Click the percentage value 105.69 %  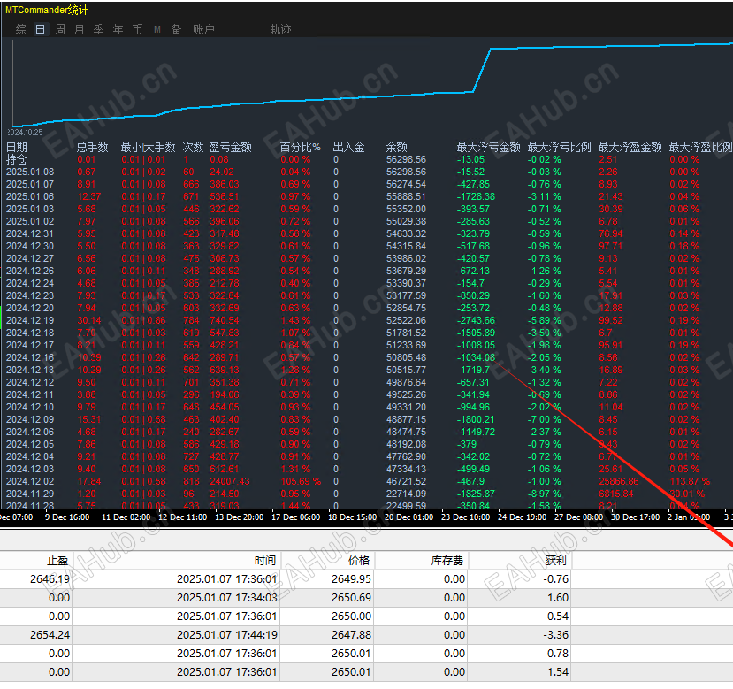301,481
